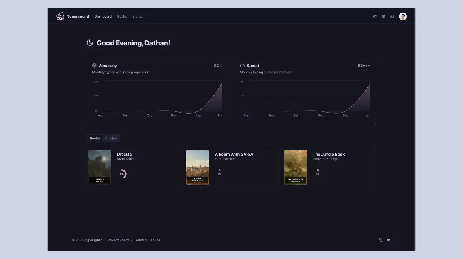
Task: Click the gauge icon beside Speed
Action: click(242, 66)
